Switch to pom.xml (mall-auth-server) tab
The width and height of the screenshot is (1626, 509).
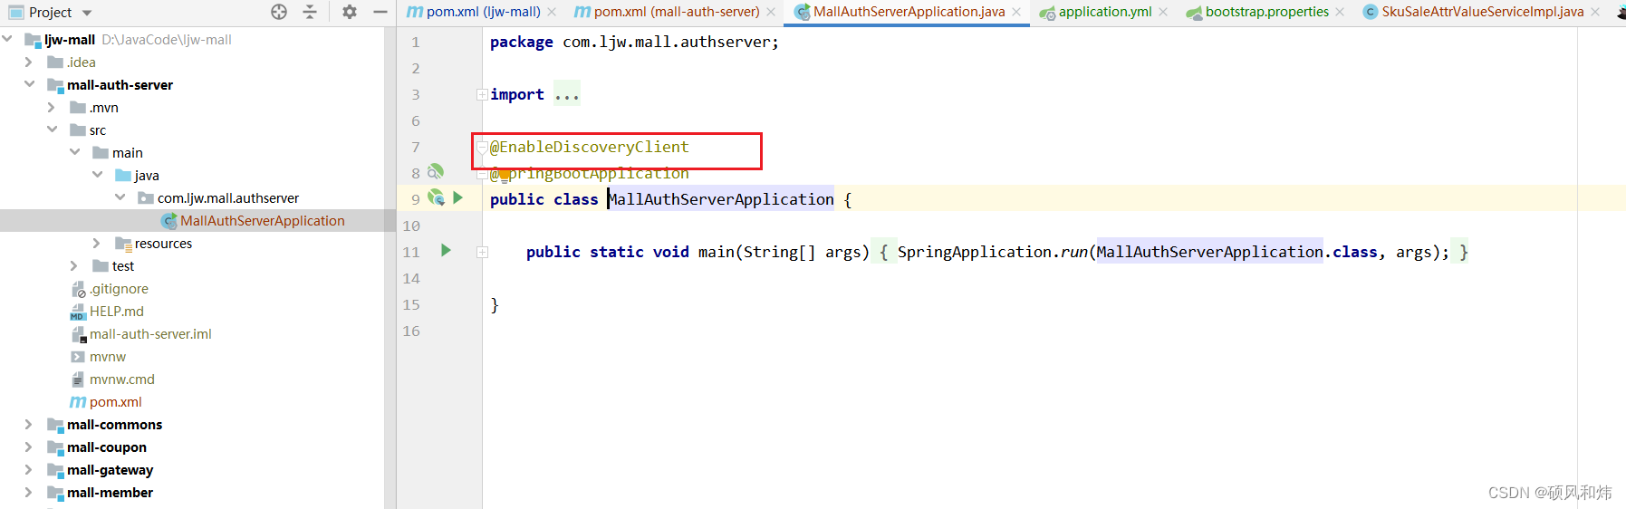[668, 12]
